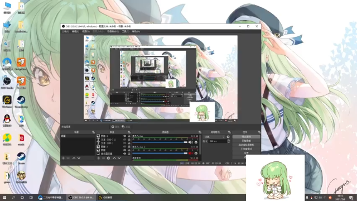Hide the 图像 2 source with its eye icon

pos(124,146)
